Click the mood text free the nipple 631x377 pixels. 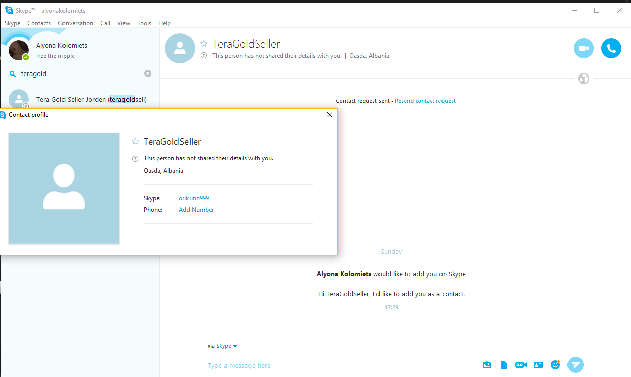[55, 56]
